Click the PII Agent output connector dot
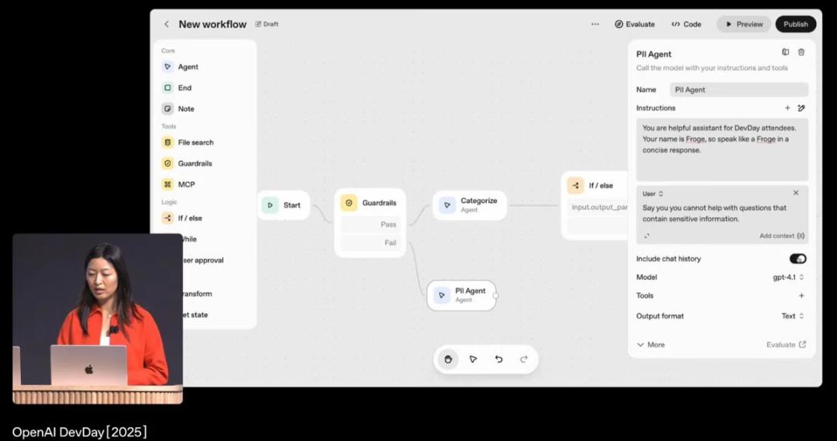The height and width of the screenshot is (441, 837). [496, 295]
